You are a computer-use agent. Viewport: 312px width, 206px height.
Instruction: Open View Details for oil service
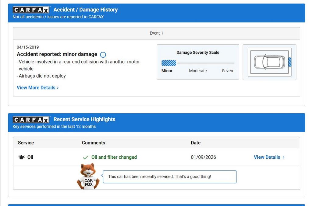[x=267, y=157]
